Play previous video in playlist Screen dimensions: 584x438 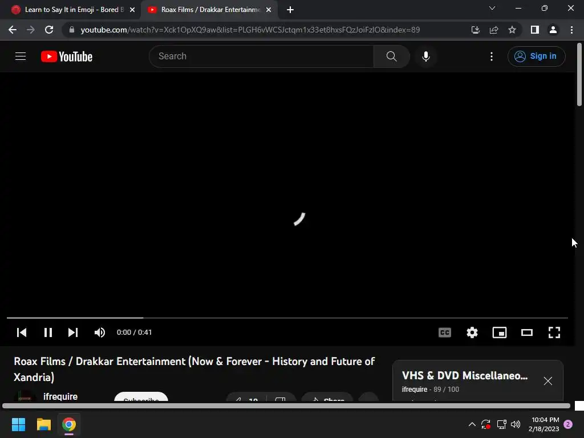[x=22, y=332]
